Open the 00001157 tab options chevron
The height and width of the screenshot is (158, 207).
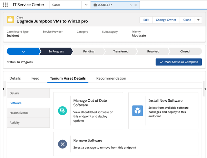tap(131, 5)
